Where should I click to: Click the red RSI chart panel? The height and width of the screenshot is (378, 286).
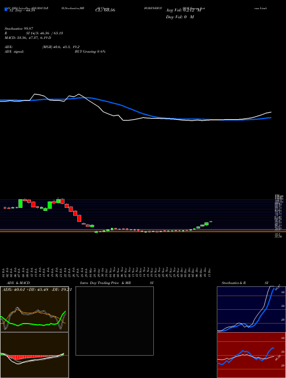tap(251, 355)
